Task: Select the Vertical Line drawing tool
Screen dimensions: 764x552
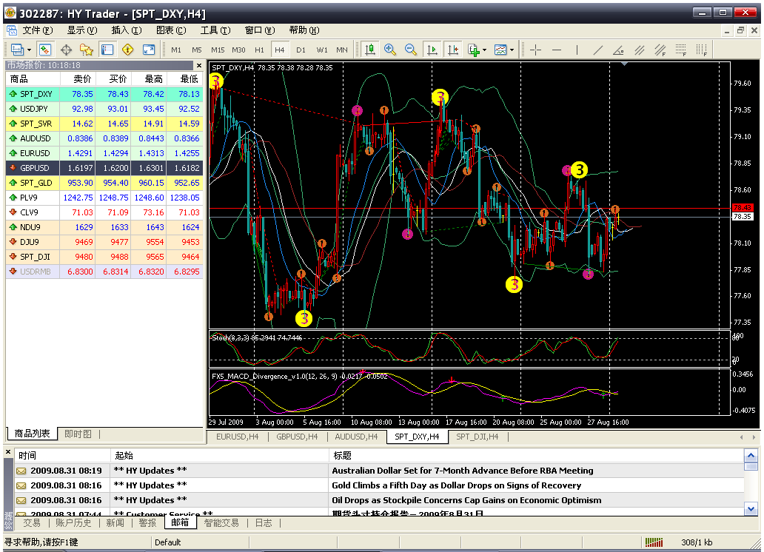Action: click(x=577, y=50)
